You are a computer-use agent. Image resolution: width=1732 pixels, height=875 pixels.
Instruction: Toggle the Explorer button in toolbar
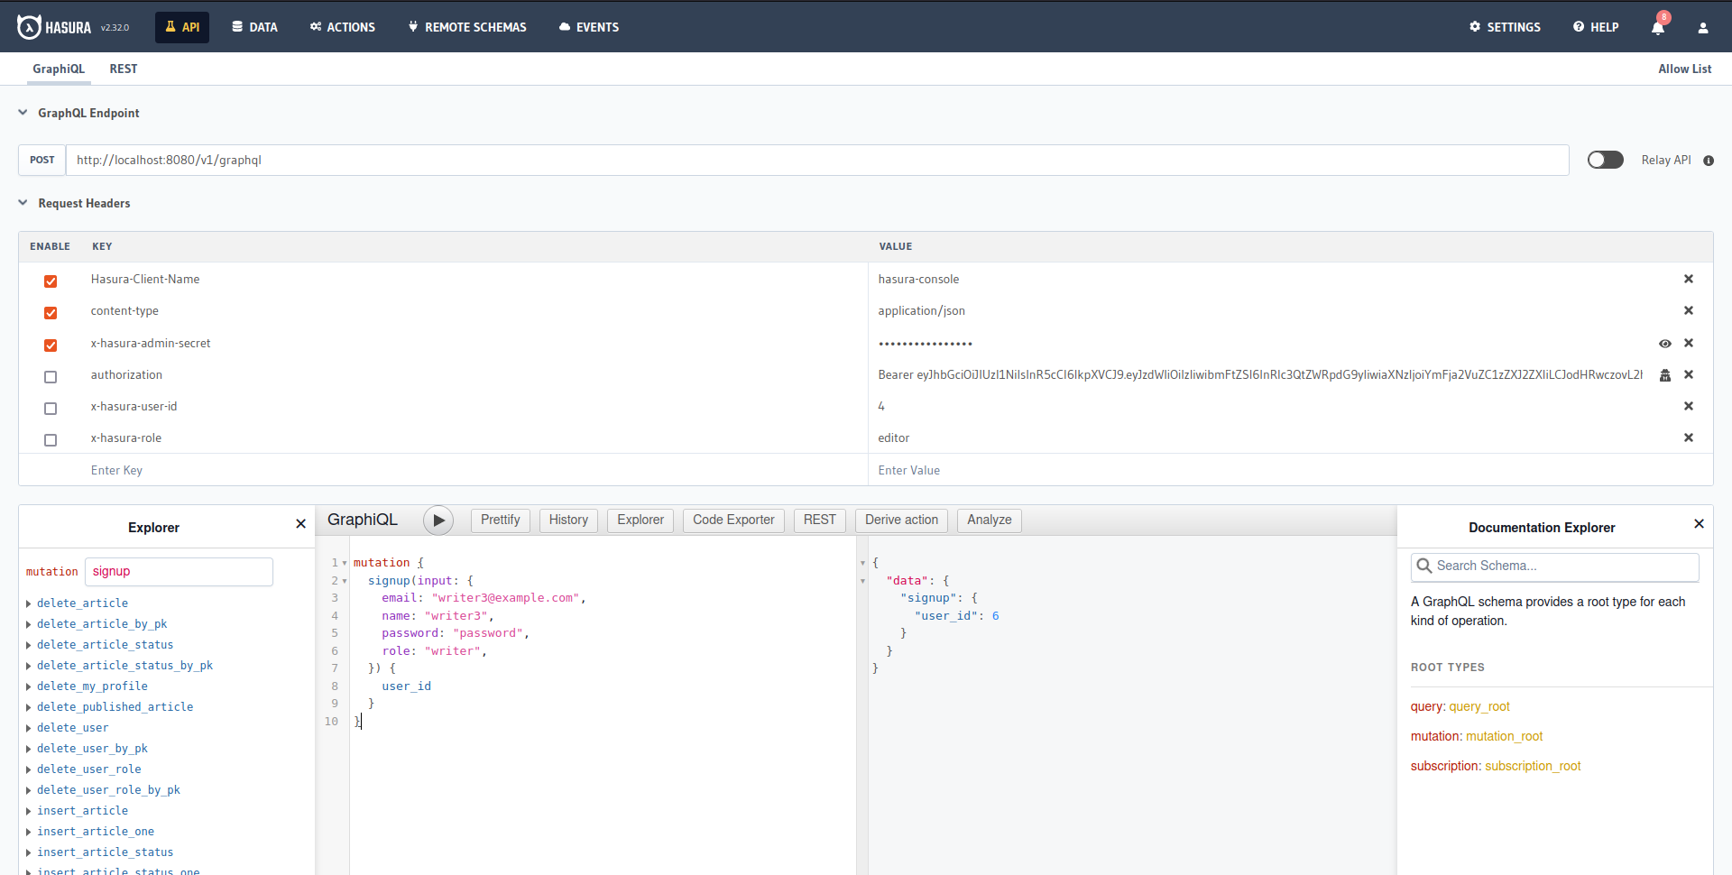[640, 520]
